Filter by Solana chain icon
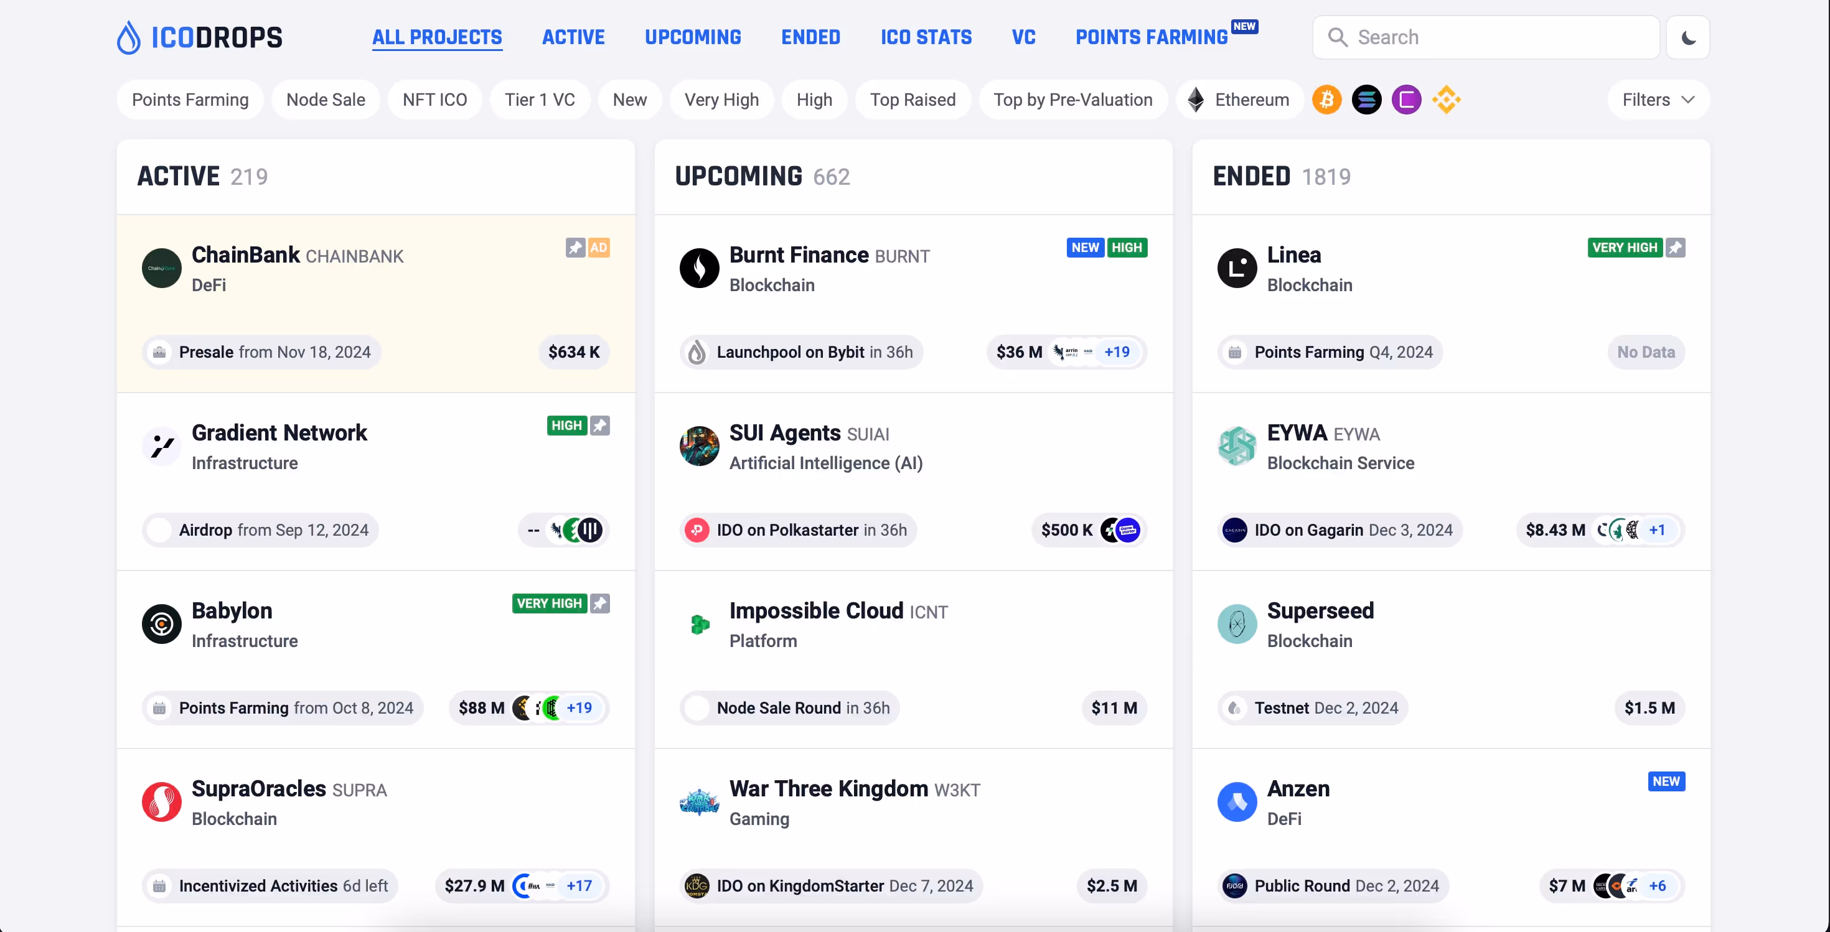Viewport: 1830px width, 932px height. click(x=1366, y=100)
